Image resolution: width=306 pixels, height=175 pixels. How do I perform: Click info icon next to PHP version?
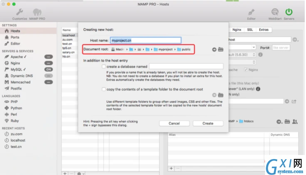click(x=260, y=55)
